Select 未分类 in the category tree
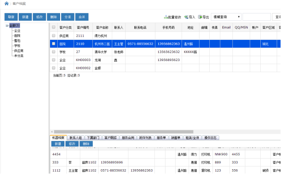281x174 pixels. 19,56
